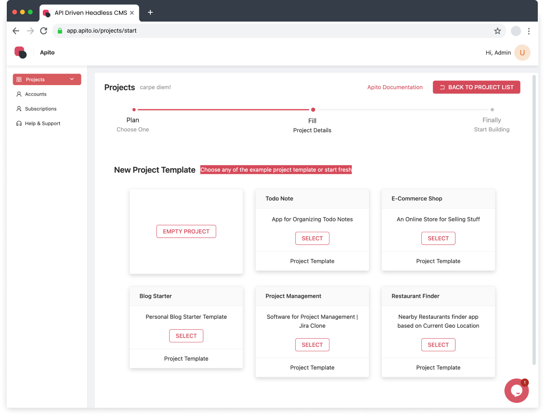Open the chat support bubble icon
Image resolution: width=545 pixels, height=416 pixels.
[516, 391]
